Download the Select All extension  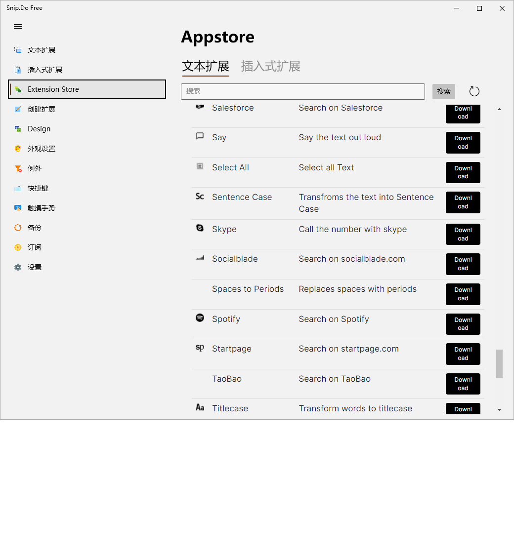[463, 172]
